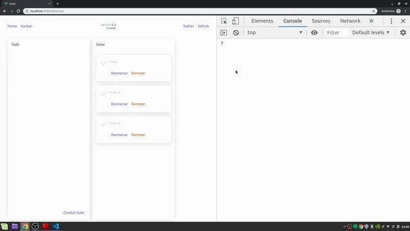Click Desmarcar on the second Done card

coord(119,104)
